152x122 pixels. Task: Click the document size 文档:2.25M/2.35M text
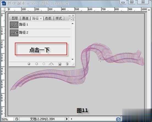tap(42, 119)
